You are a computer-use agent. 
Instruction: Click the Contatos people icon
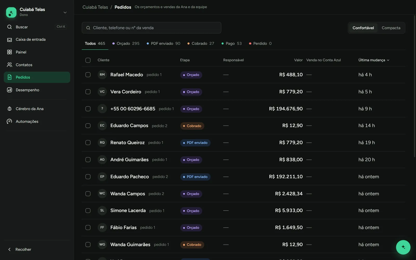[x=10, y=65]
